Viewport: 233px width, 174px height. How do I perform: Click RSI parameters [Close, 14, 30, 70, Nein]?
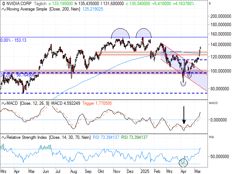[x=70, y=137]
